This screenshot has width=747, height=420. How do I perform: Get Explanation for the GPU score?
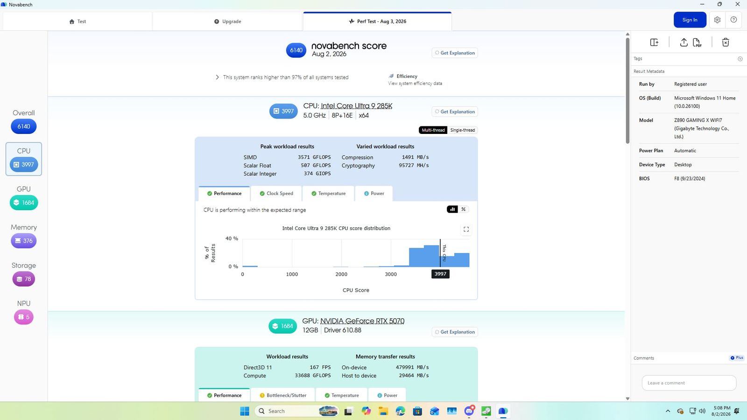455,332
